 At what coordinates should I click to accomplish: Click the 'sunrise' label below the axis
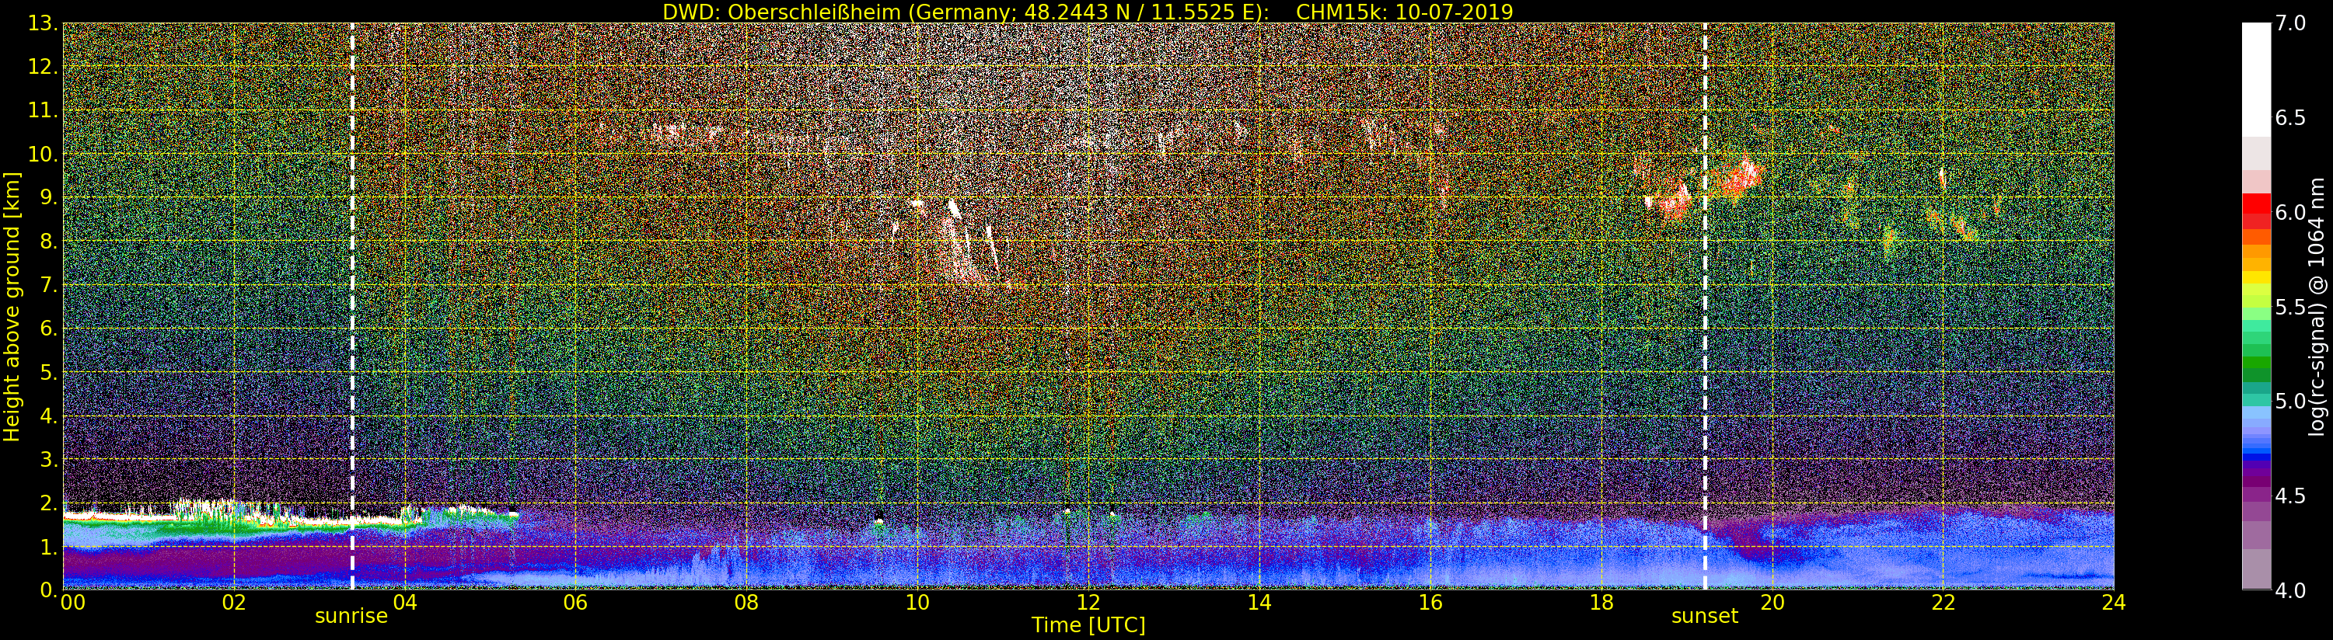[x=351, y=617]
